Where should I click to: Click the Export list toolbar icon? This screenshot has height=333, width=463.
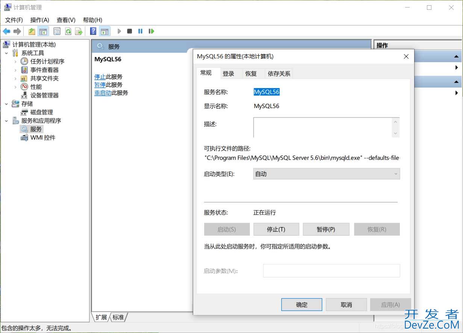pyautogui.click(x=79, y=31)
